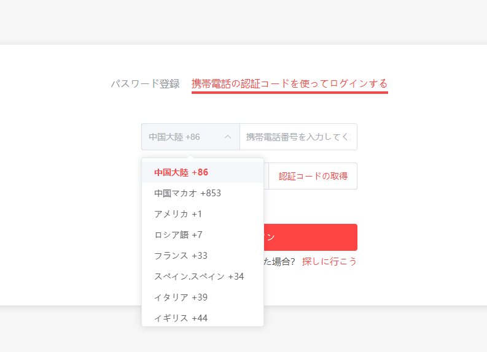Choose フランス +33 from the dropdown
Screen dimensions: 487x352
pyautogui.click(x=181, y=256)
